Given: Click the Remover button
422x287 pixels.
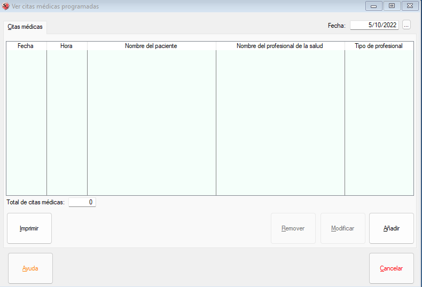Looking at the screenshot, I should click(x=293, y=228).
